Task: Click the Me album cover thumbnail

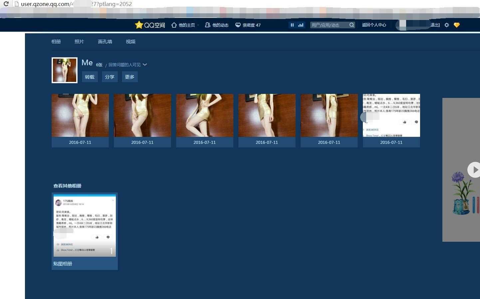Action: (x=65, y=70)
